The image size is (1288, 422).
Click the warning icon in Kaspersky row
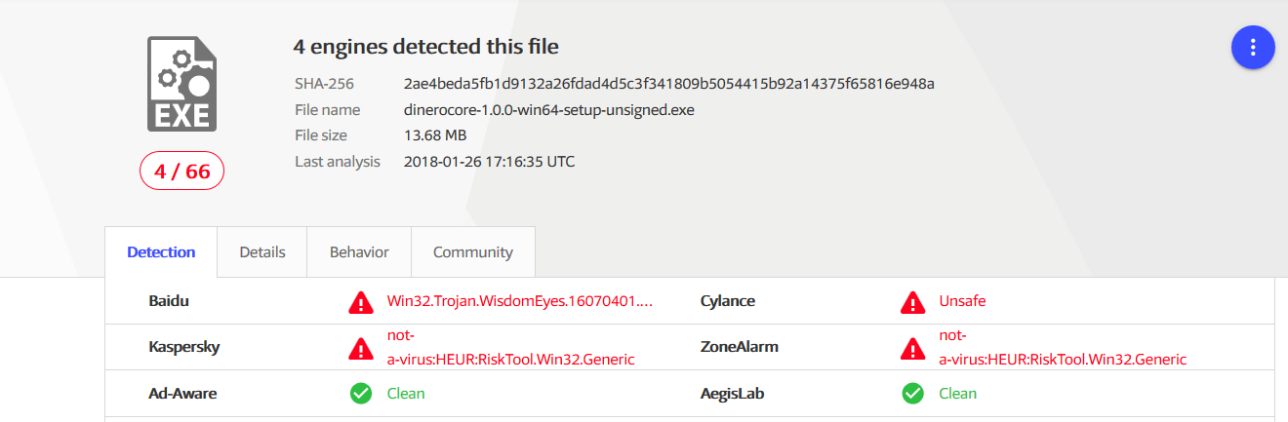361,348
